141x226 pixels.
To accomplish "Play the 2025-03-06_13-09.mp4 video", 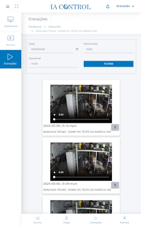I will [55, 172].
